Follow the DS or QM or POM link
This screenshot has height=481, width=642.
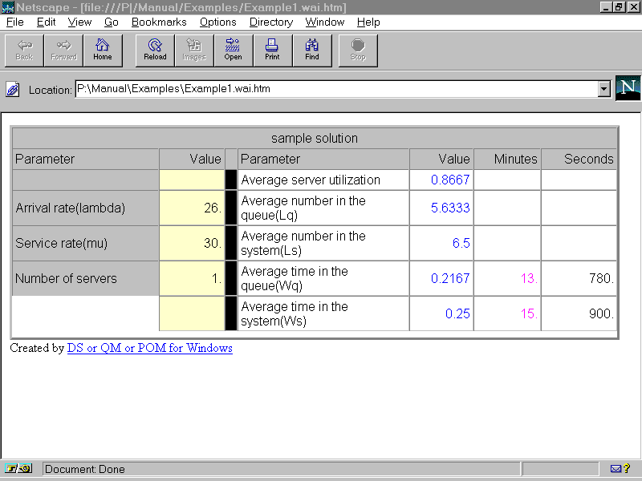(149, 349)
